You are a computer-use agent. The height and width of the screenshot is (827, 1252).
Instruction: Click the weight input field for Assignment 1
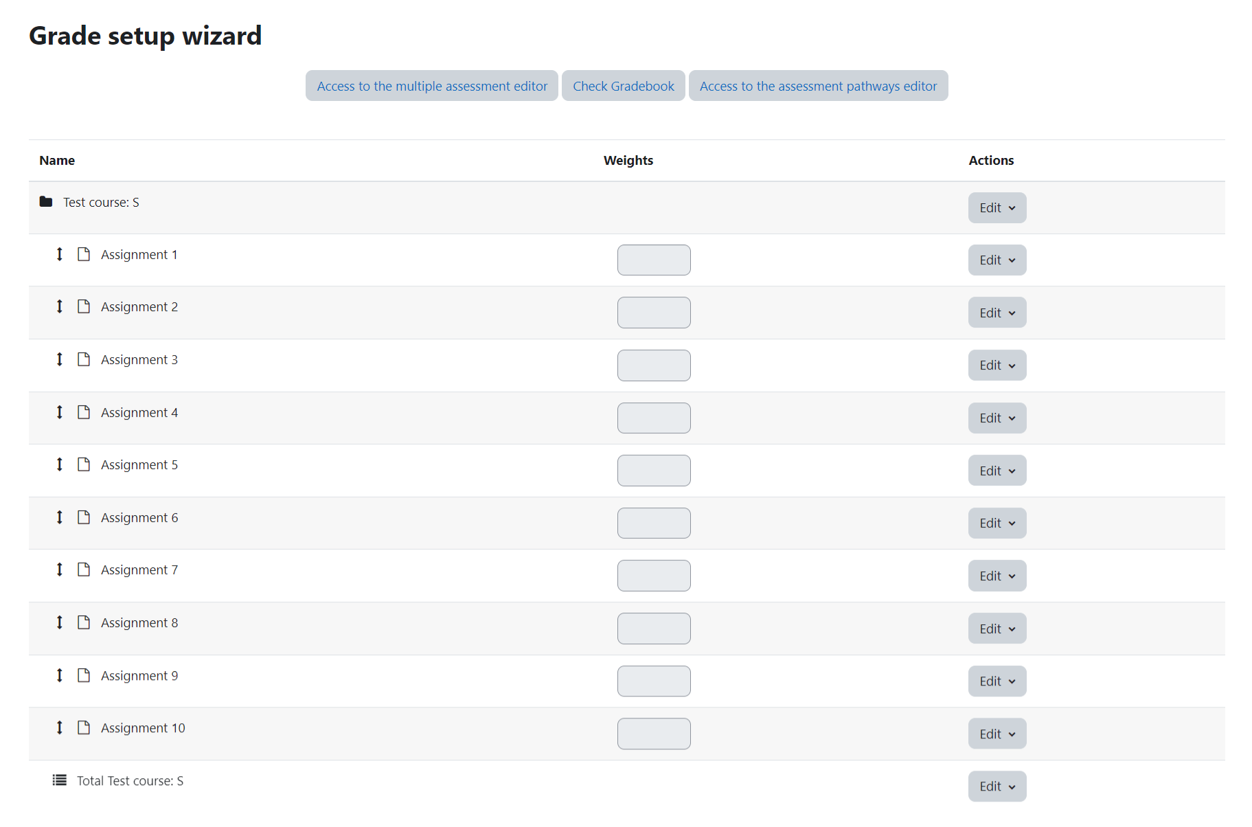[654, 260]
